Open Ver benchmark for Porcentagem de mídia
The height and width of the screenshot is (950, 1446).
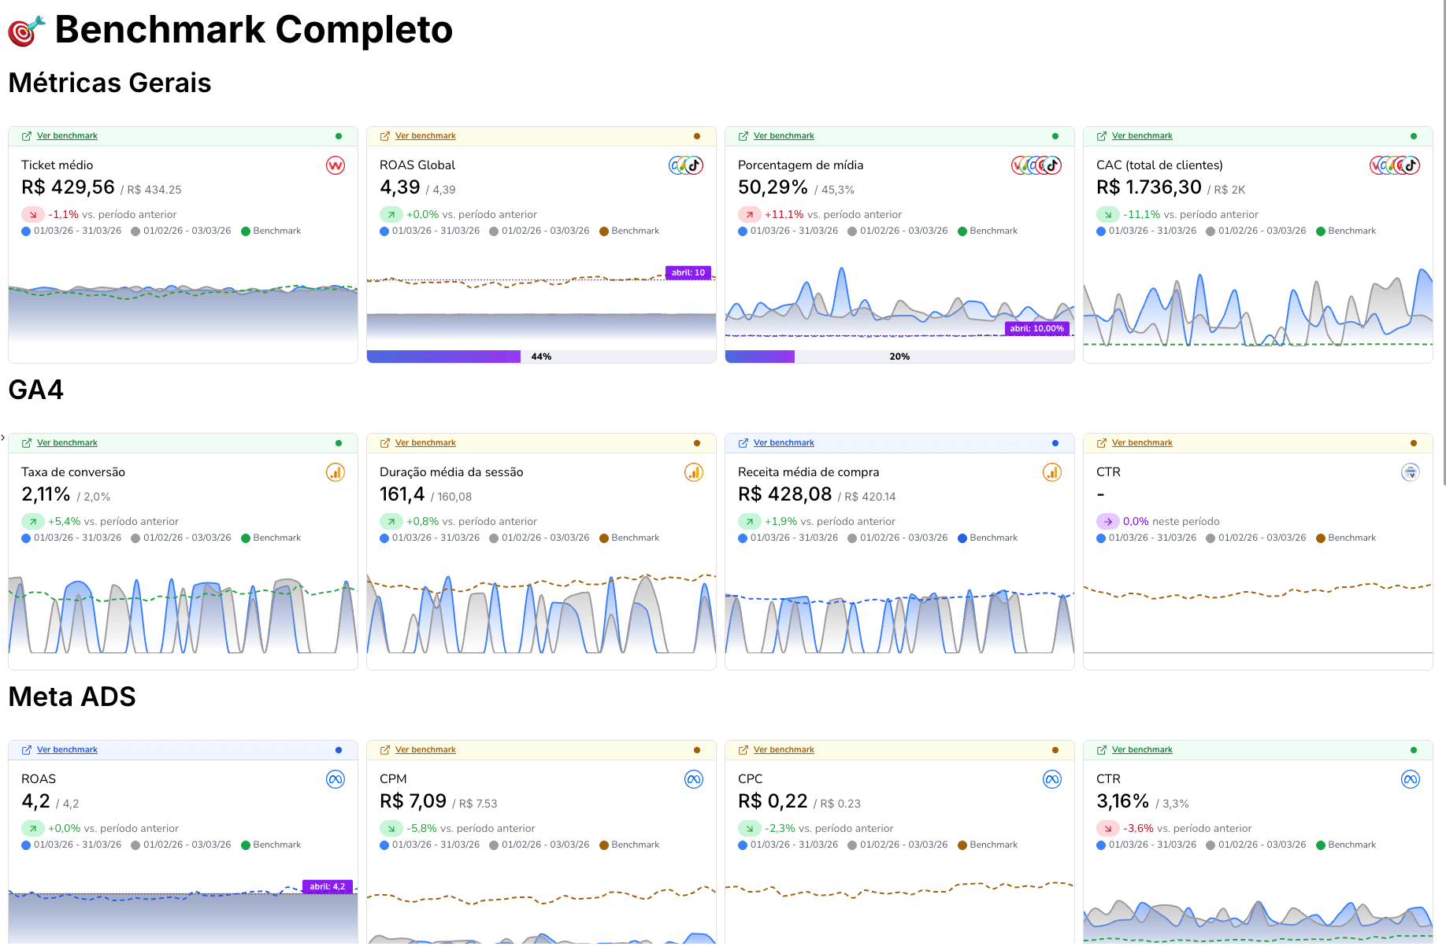[x=784, y=136]
